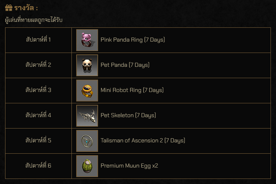Click the Pet Skeleton (7 Days) text
The height and width of the screenshot is (184, 276).
(x=128, y=115)
